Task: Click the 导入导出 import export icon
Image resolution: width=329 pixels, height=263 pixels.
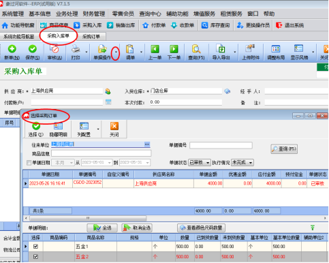Action: click(221, 49)
